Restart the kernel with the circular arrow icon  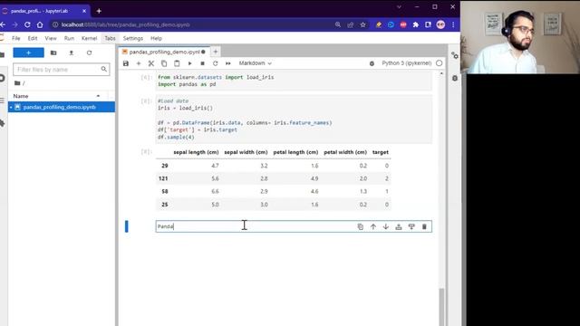216,63
